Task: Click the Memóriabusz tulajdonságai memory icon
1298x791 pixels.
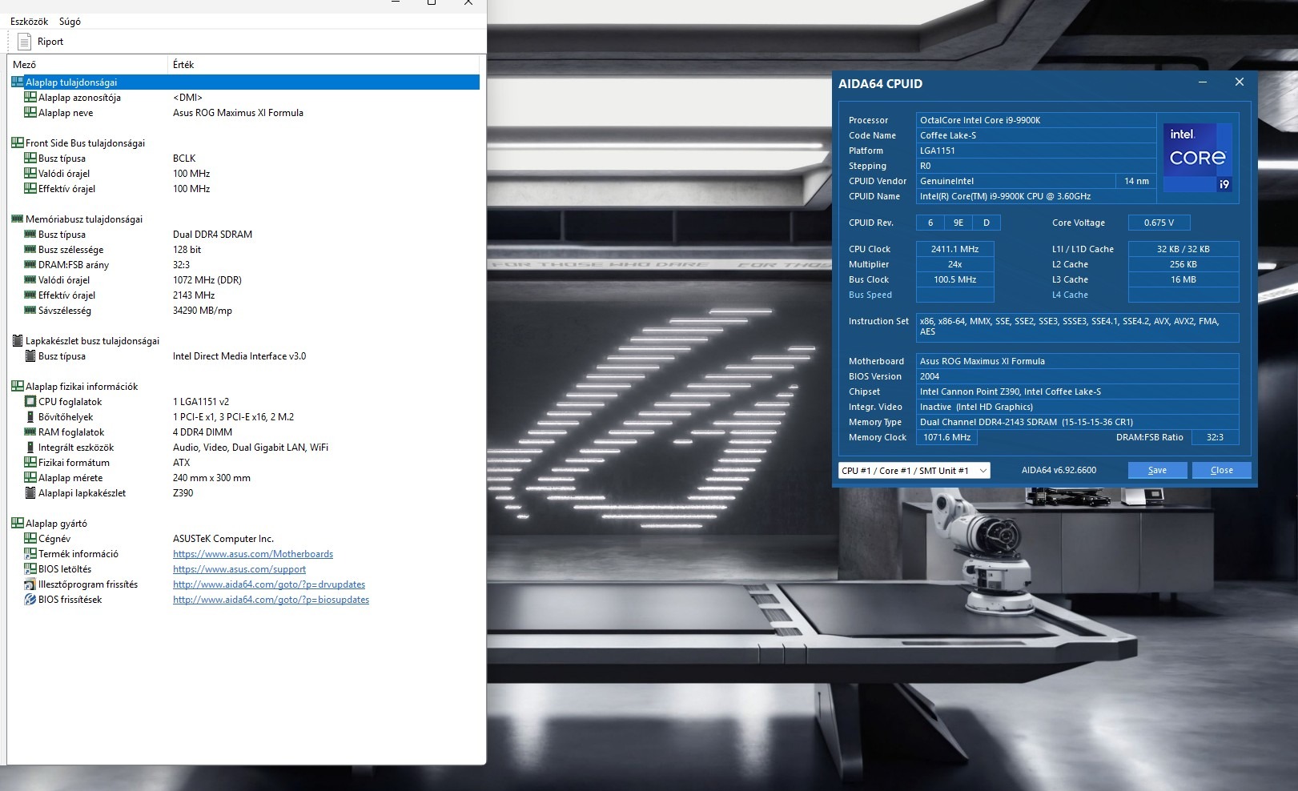Action: (x=18, y=219)
